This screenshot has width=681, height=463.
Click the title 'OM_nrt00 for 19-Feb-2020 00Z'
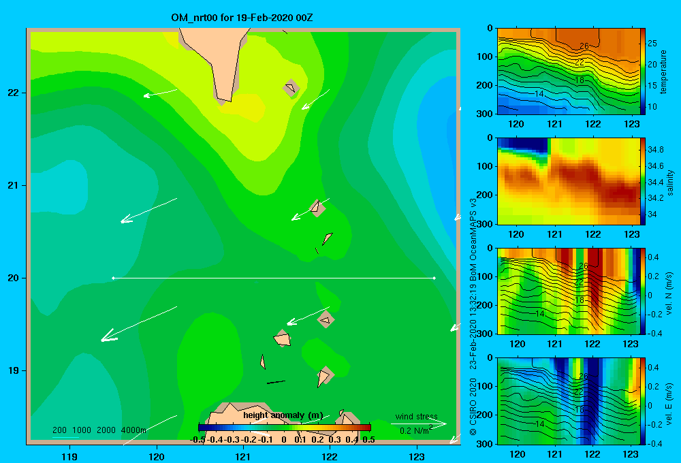pyautogui.click(x=242, y=18)
